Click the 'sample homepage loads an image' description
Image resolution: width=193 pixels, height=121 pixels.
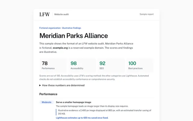pyautogui.click(x=92, y=106)
